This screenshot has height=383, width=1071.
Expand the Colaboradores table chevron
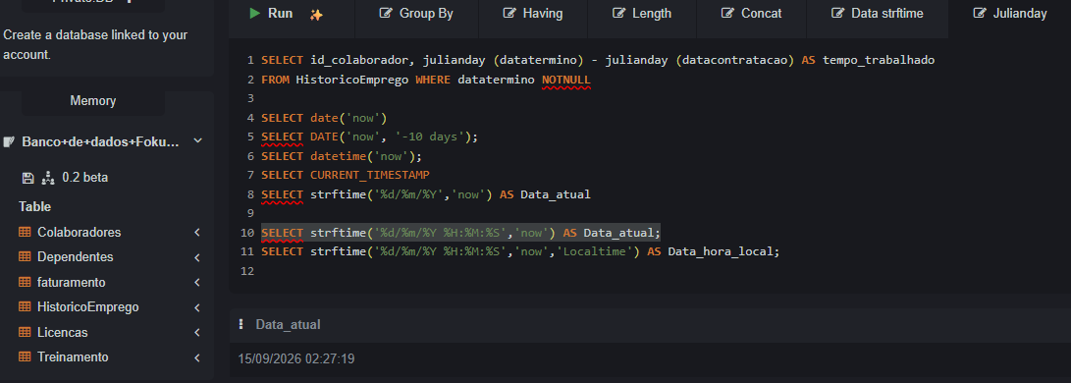(x=197, y=232)
